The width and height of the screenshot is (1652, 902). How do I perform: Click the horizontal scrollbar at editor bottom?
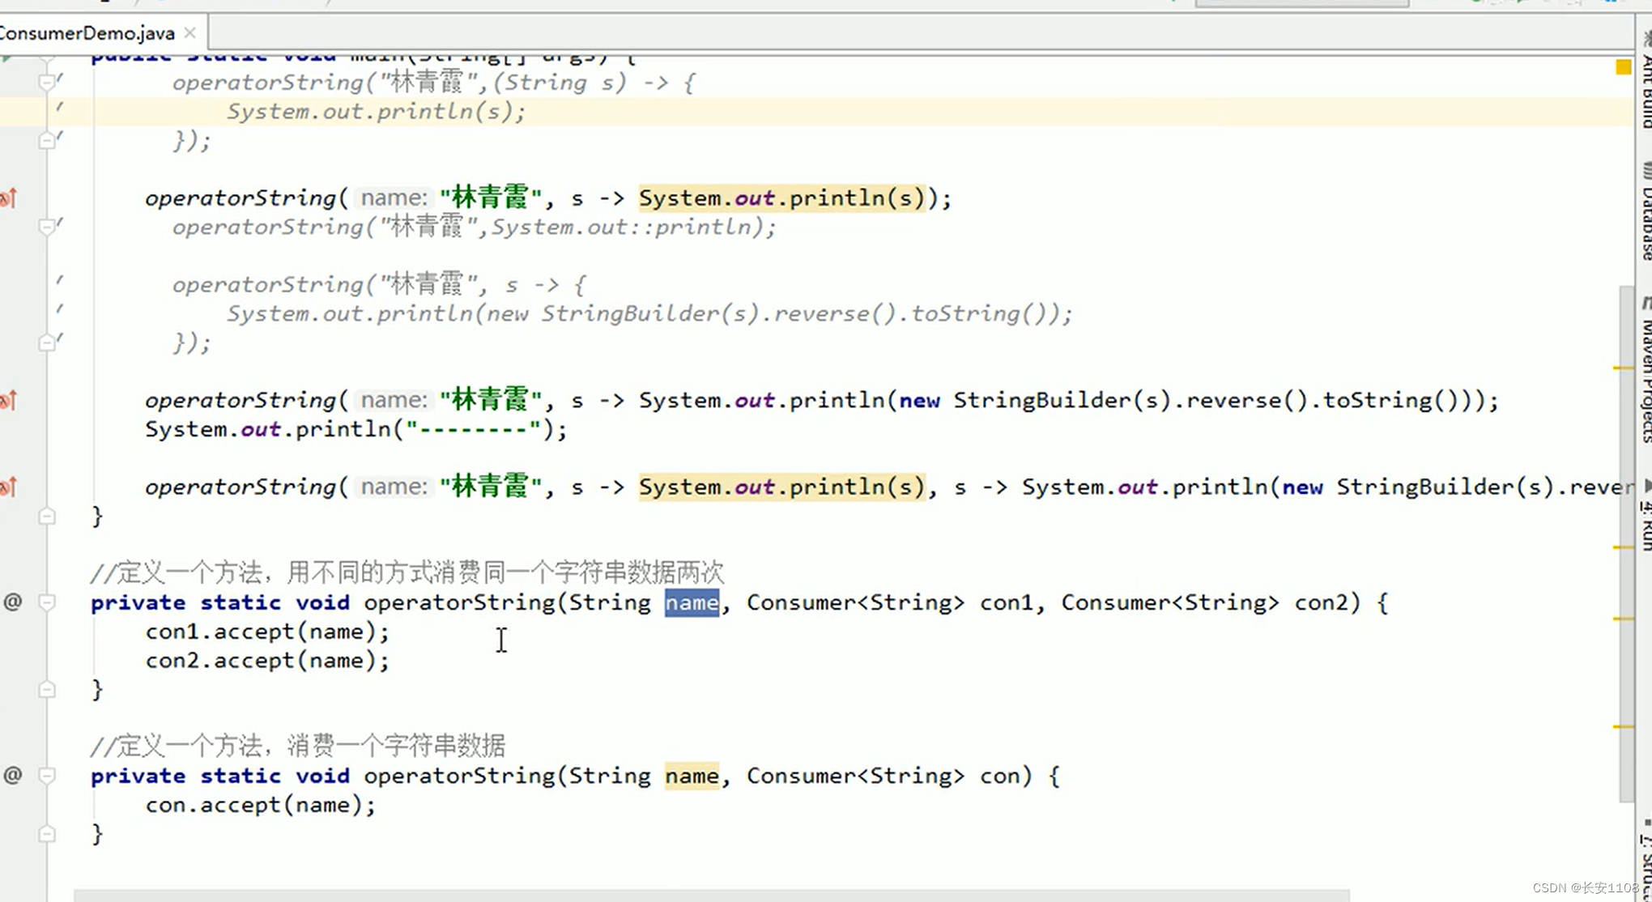711,896
